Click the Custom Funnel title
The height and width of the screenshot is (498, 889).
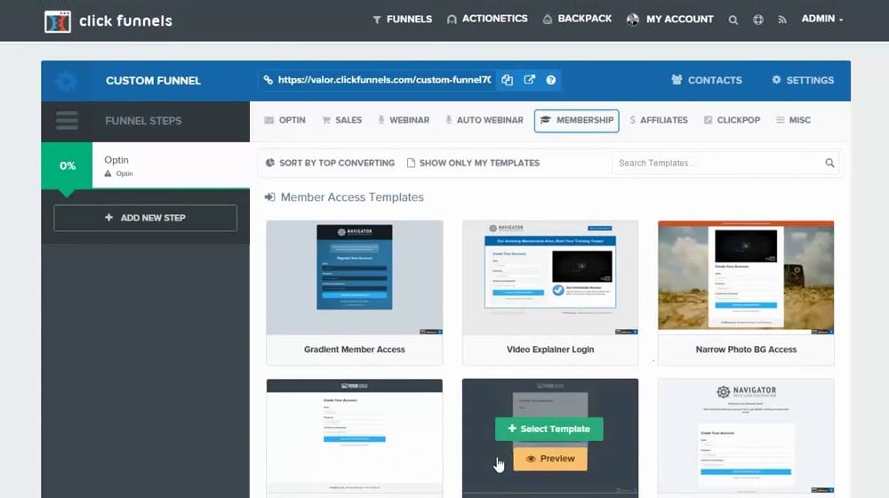(x=153, y=81)
